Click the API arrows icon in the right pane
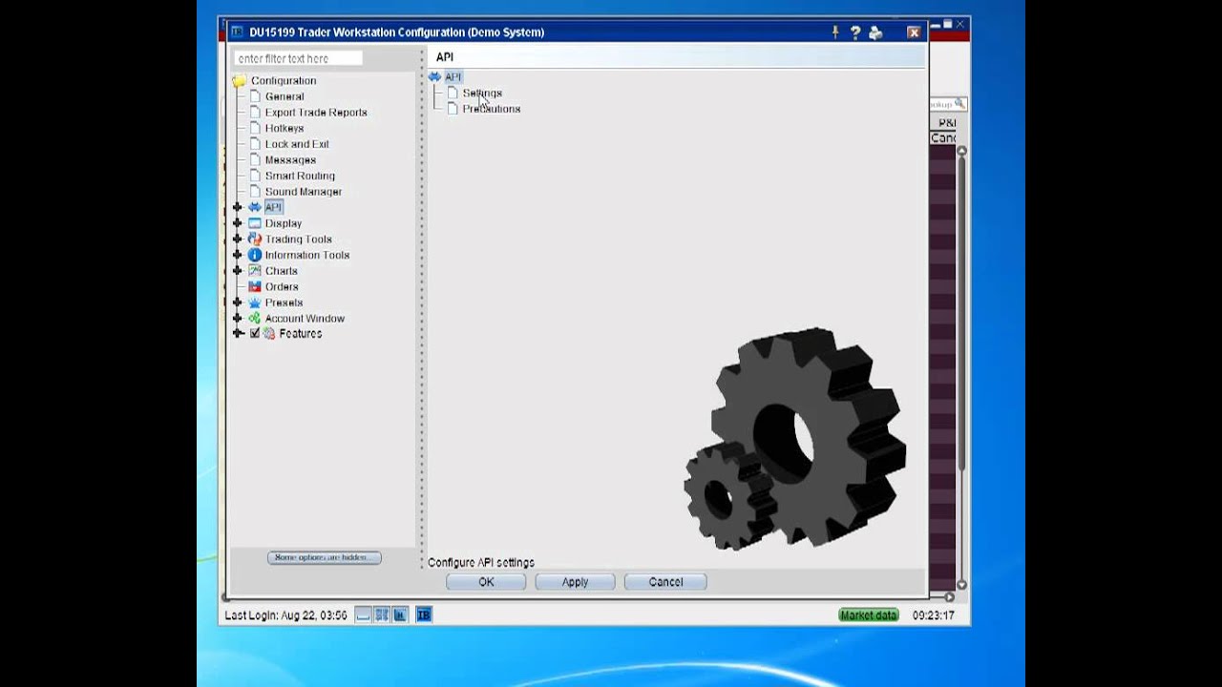 [x=434, y=77]
